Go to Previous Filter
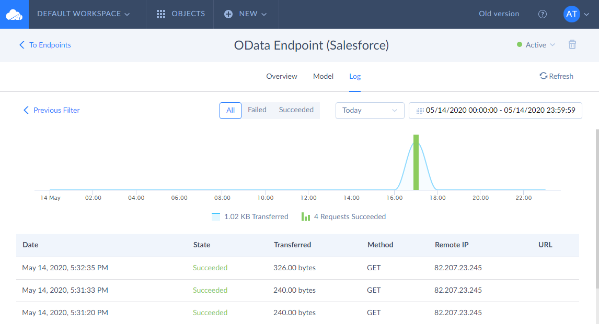This screenshot has width=599, height=324. pos(52,110)
